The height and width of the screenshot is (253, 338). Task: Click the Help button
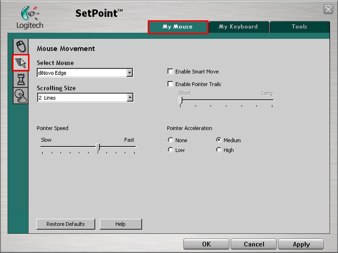[x=121, y=224]
